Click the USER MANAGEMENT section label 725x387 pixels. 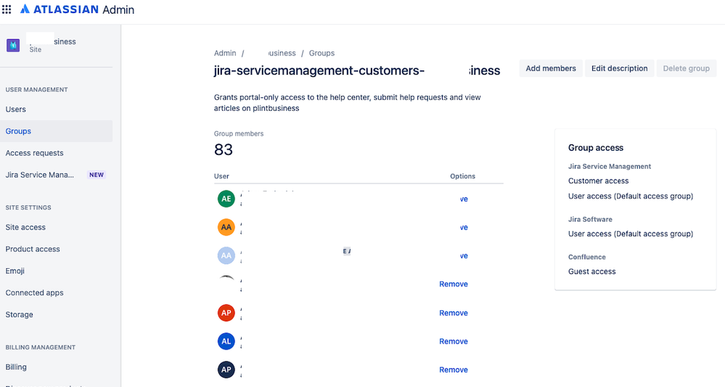(36, 90)
